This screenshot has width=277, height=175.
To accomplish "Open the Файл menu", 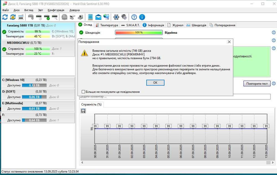I will [x=6, y=10].
